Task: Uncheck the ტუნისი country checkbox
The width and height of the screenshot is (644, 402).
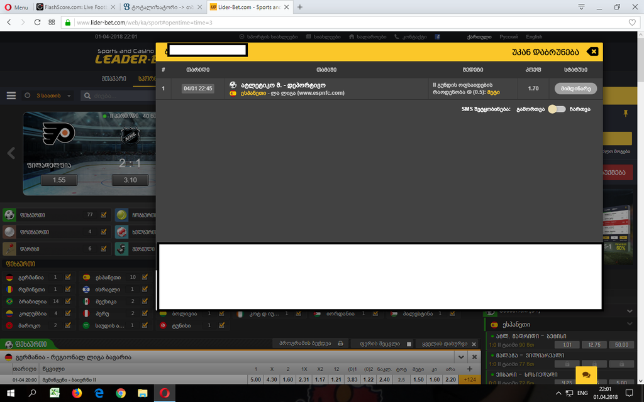Action: [x=221, y=325]
